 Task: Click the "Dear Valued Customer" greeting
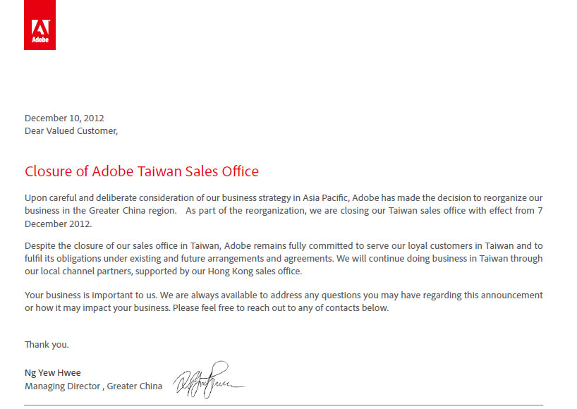coord(71,130)
